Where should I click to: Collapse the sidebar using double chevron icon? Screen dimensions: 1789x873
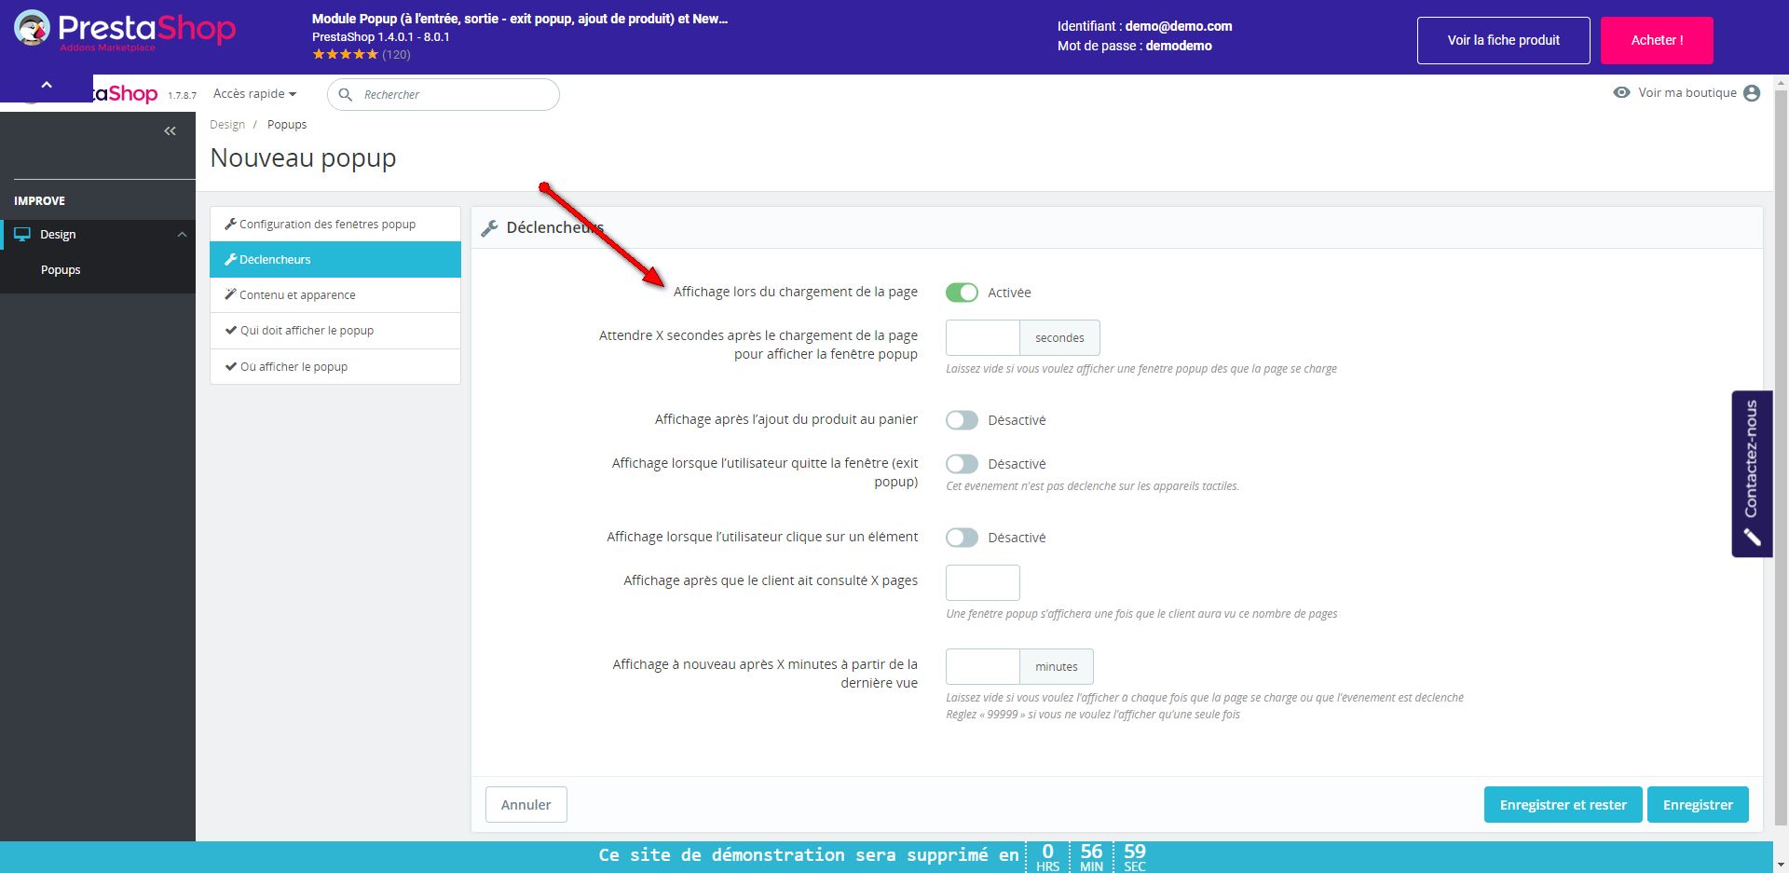point(170,131)
